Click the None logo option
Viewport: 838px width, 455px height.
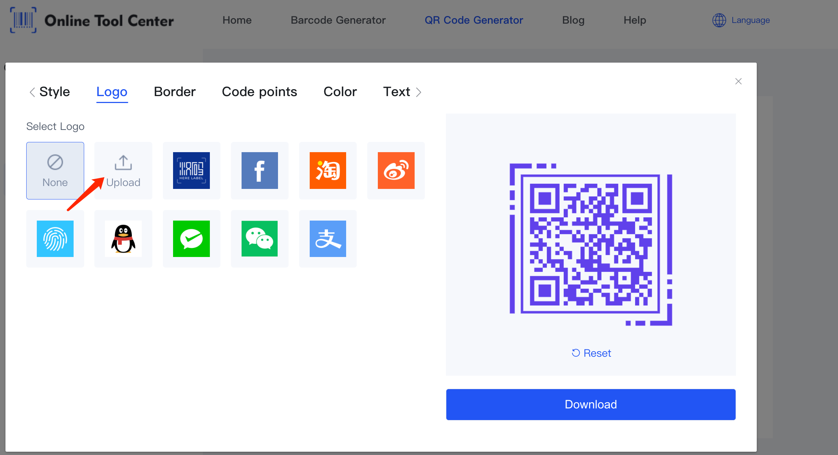click(x=55, y=170)
